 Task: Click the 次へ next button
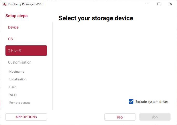point(155,117)
